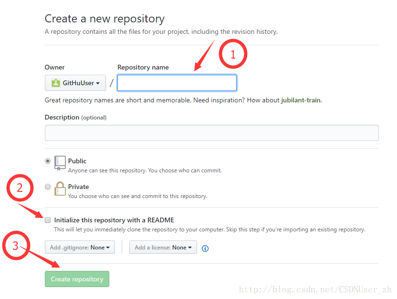Click the Public label text
The width and height of the screenshot is (397, 299).
click(x=77, y=161)
